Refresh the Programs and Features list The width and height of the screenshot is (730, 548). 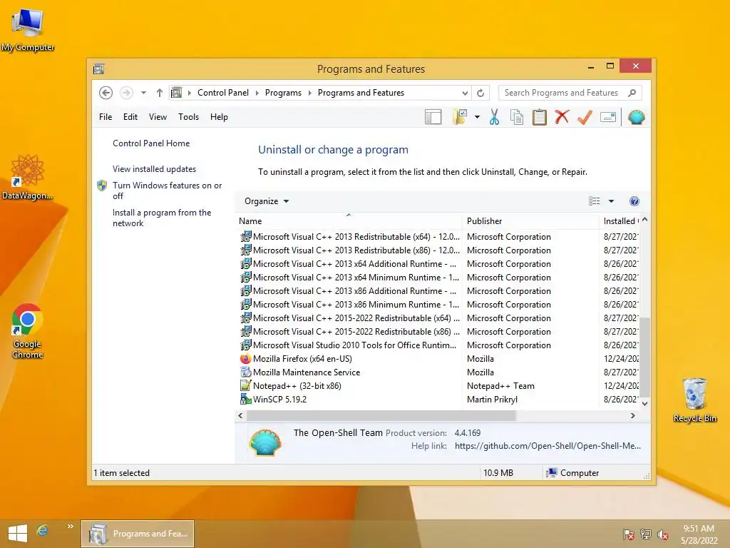(x=480, y=93)
